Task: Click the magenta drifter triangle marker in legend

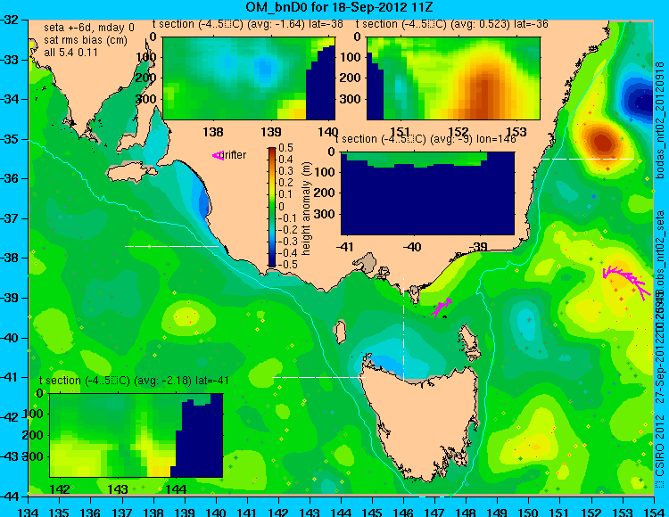Action: pos(218,156)
